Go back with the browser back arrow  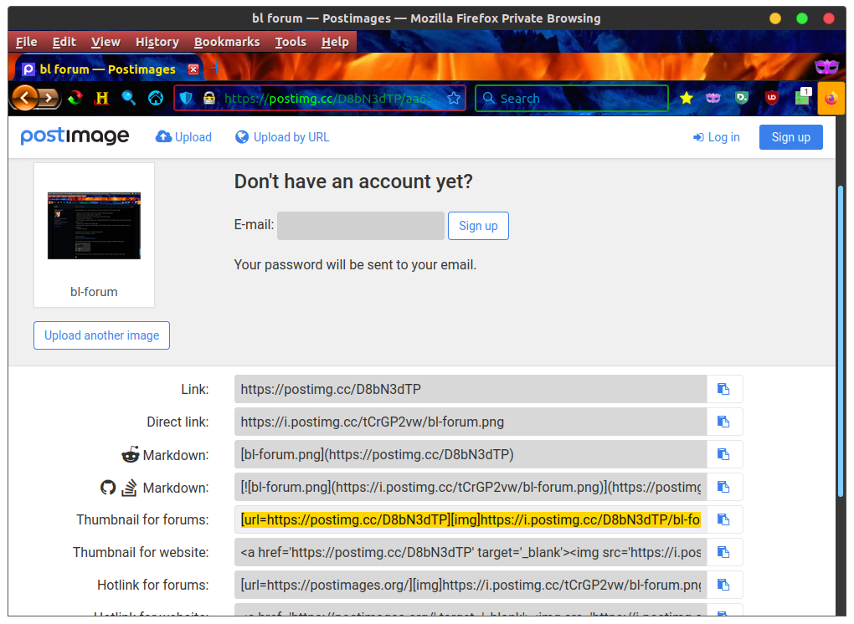pyautogui.click(x=25, y=98)
